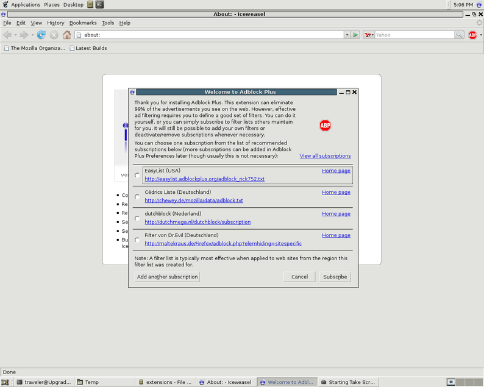Open the forward history dropdown arrow
484x387 pixels.
pyautogui.click(x=32, y=35)
